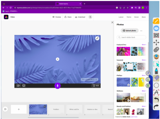Select the palm trees photo
The image size is (160, 119).
[134, 51]
